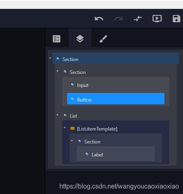Image resolution: width=183 pixels, height=194 pixels.
Task: Switch to the brush style tab
Action: pos(103,39)
